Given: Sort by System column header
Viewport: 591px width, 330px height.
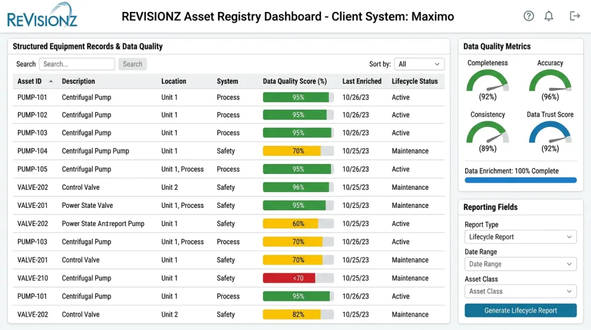Looking at the screenshot, I should coord(227,81).
